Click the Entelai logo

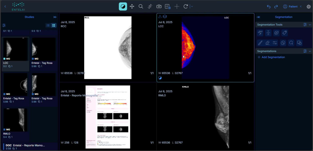[18, 7]
